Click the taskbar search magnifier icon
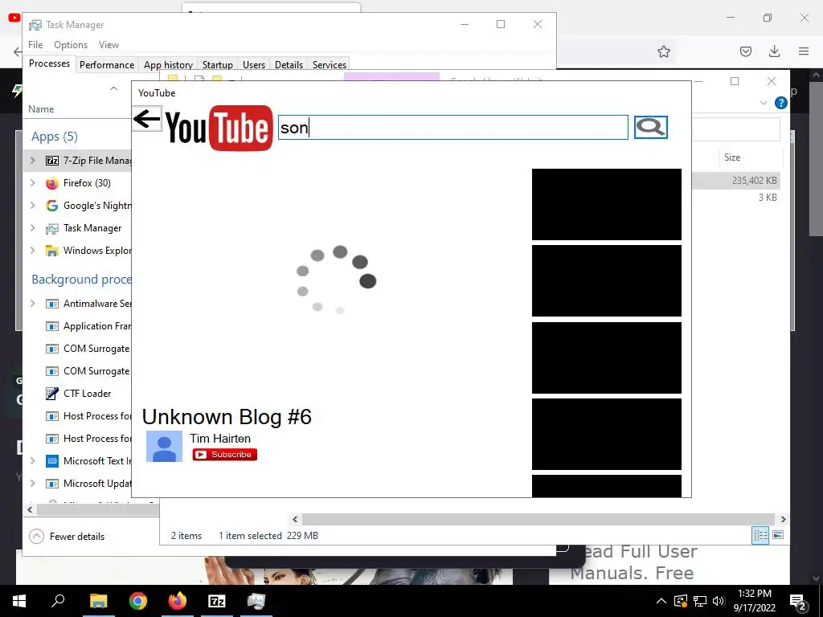 pyautogui.click(x=58, y=601)
